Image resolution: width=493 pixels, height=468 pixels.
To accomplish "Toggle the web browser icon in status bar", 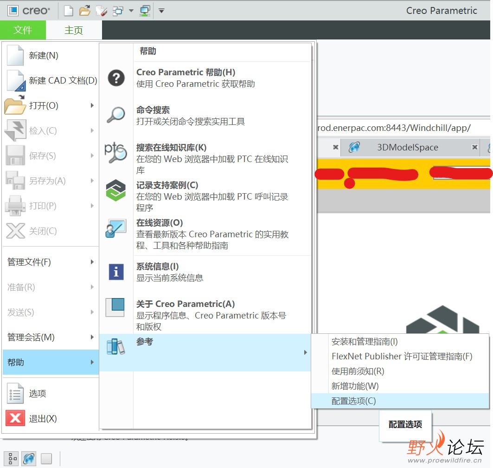I will point(29,459).
